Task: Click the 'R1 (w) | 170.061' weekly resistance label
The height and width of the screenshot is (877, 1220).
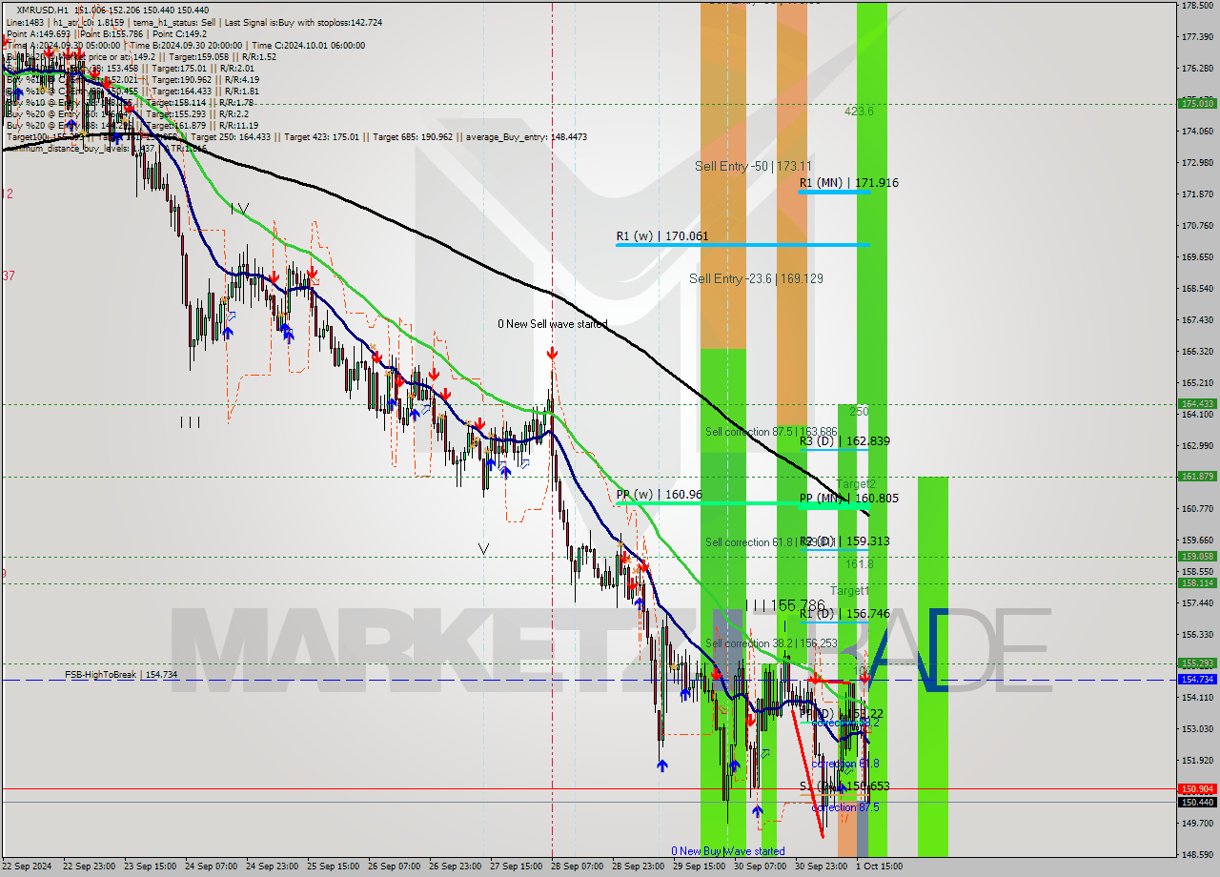Action: pyautogui.click(x=662, y=235)
